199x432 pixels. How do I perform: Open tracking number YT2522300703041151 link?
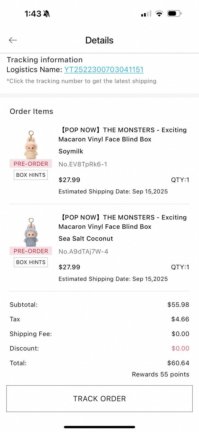point(104,70)
